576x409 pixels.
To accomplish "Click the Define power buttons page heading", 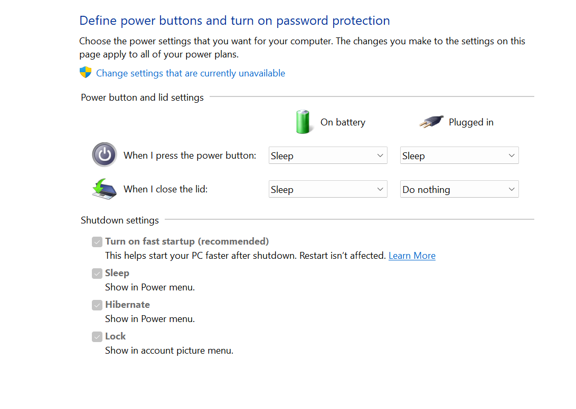I will (234, 21).
